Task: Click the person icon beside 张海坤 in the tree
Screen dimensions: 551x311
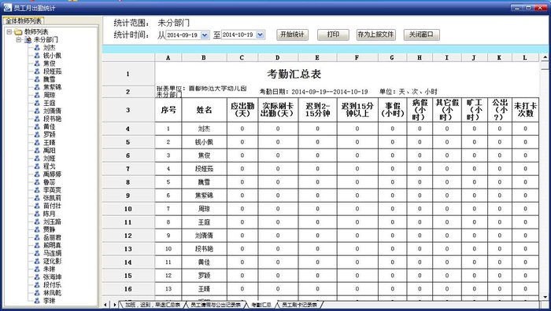Action: pyautogui.click(x=37, y=277)
